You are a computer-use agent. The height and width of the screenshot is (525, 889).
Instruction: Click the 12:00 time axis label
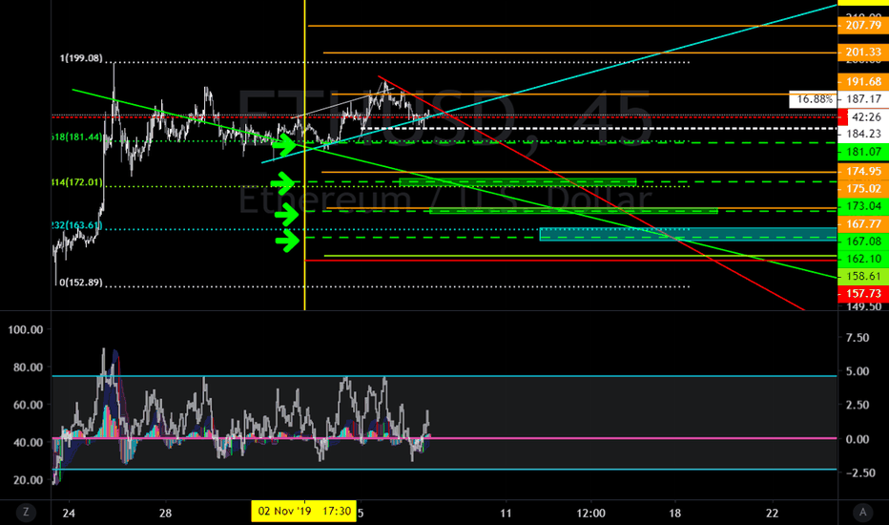[590, 514]
